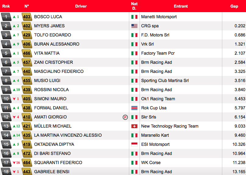Image resolution: width=246 pixels, height=175 pixels.
Task: Click the Italian flag for Bosco Luca
Action: pos(134,17)
